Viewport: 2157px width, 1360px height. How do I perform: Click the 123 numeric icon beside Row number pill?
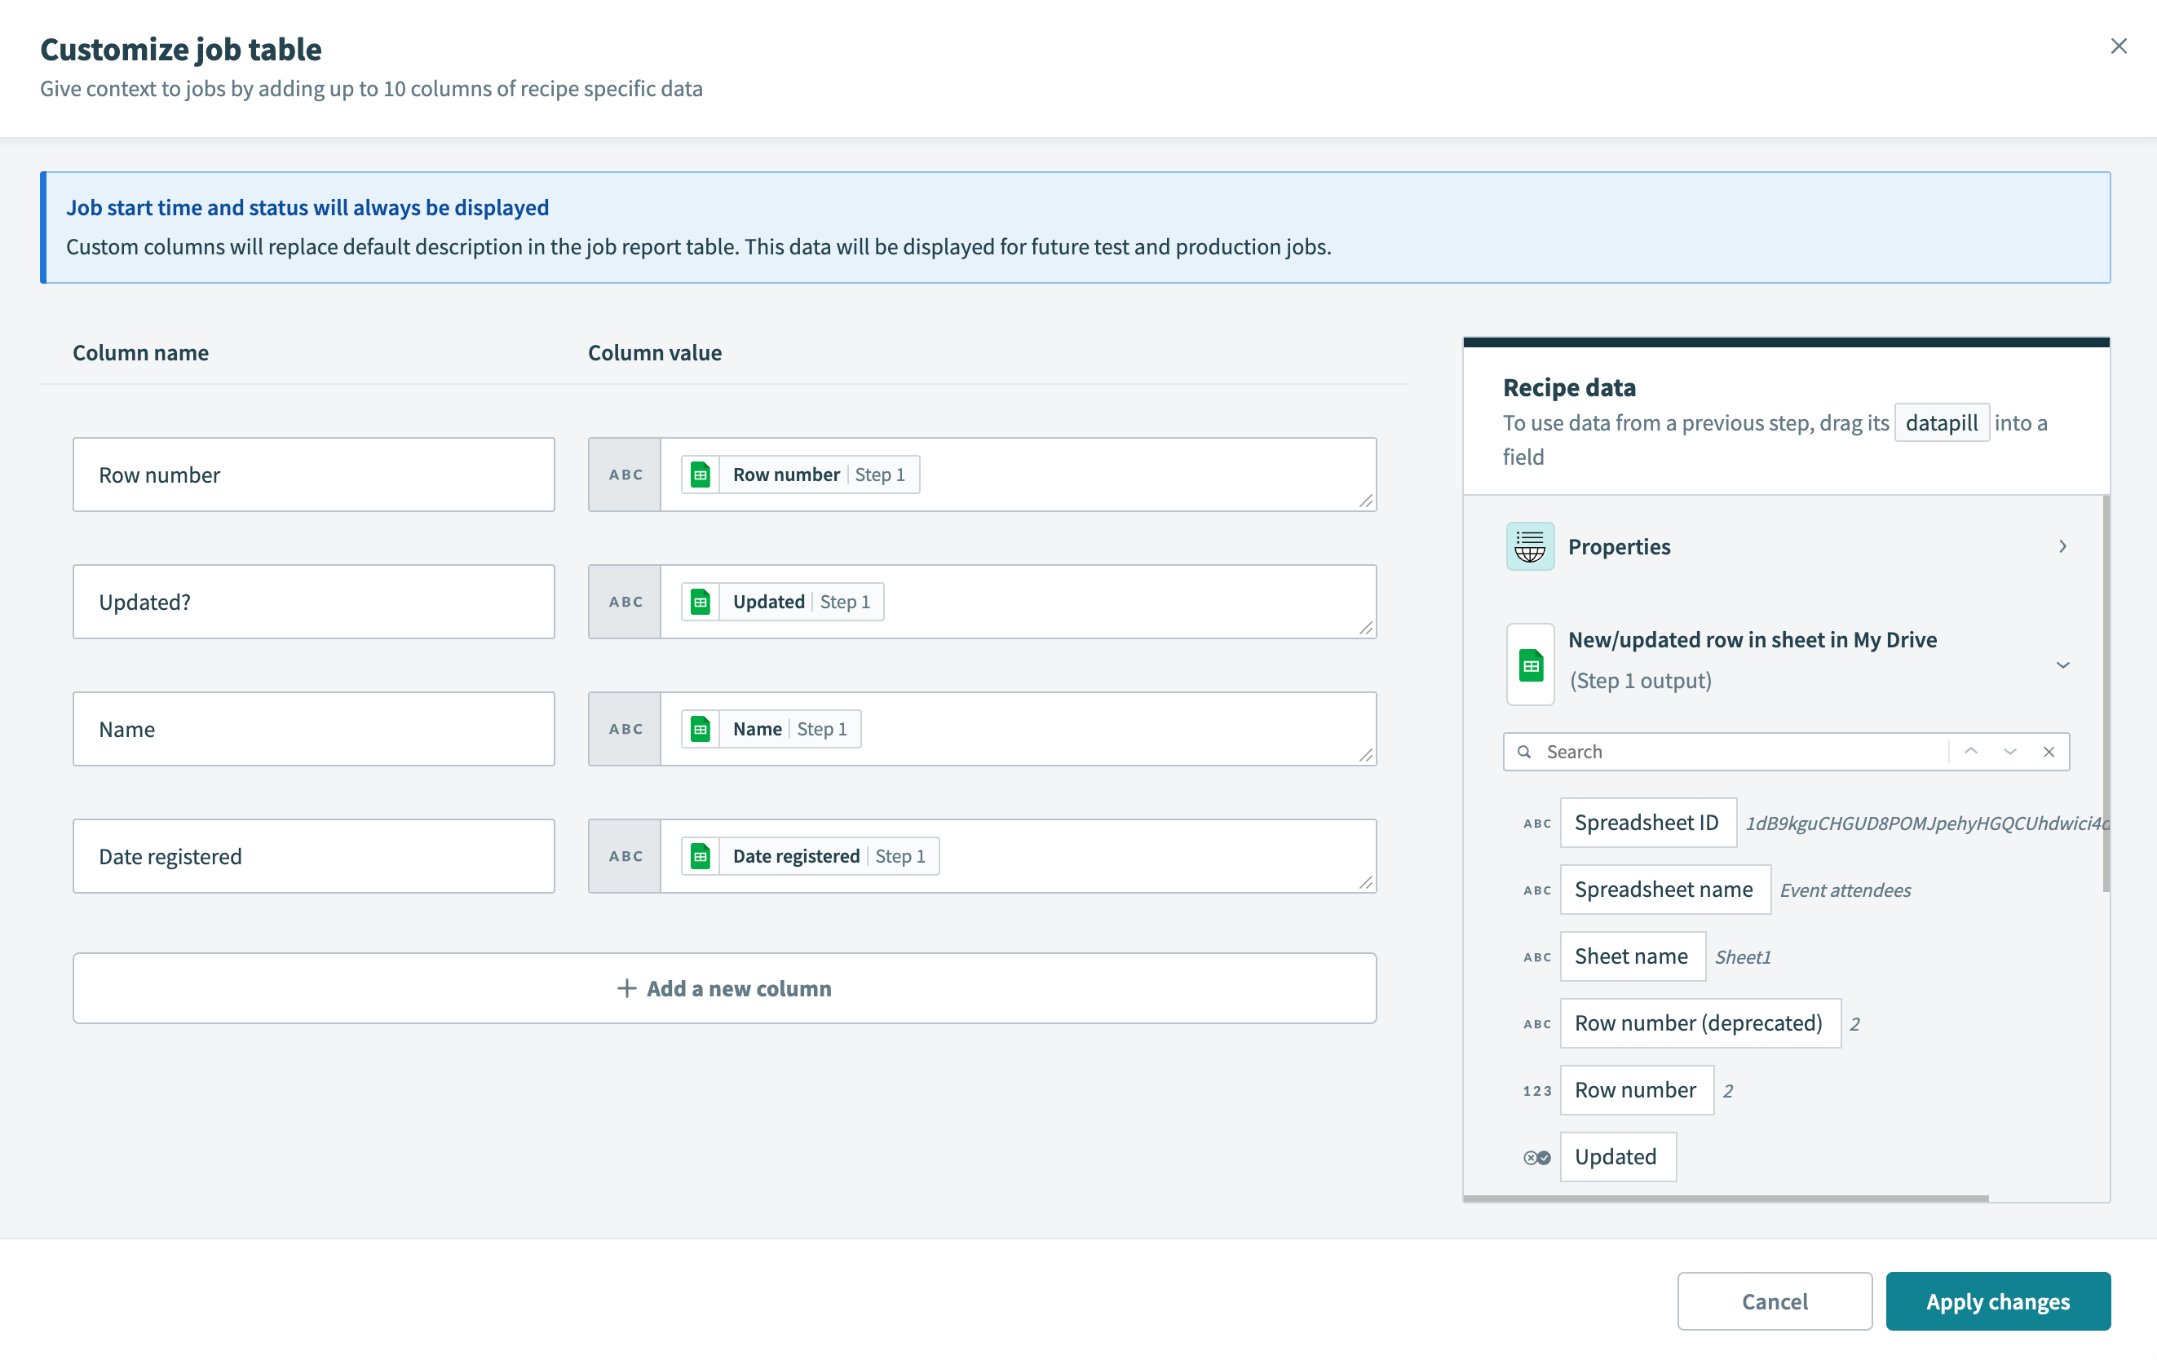pos(1537,1089)
